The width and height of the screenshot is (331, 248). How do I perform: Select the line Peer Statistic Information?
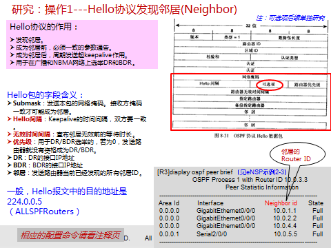[262, 187]
